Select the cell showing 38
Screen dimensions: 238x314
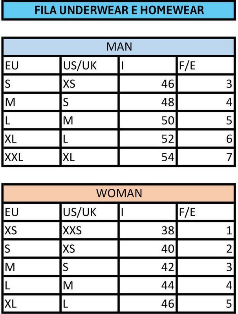coord(147,230)
